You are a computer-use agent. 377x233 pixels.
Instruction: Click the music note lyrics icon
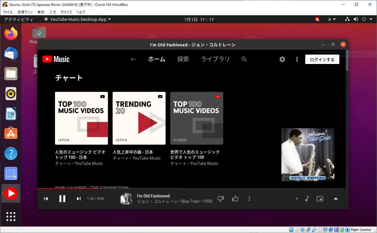click(307, 199)
